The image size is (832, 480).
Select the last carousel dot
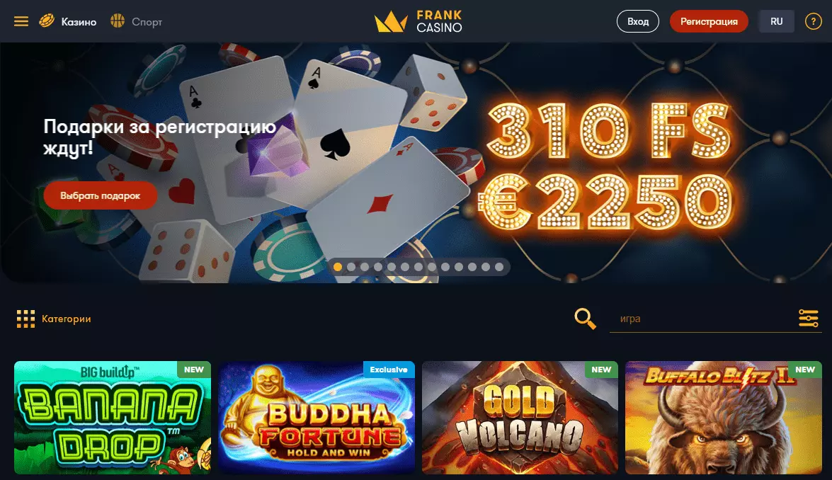pyautogui.click(x=498, y=267)
